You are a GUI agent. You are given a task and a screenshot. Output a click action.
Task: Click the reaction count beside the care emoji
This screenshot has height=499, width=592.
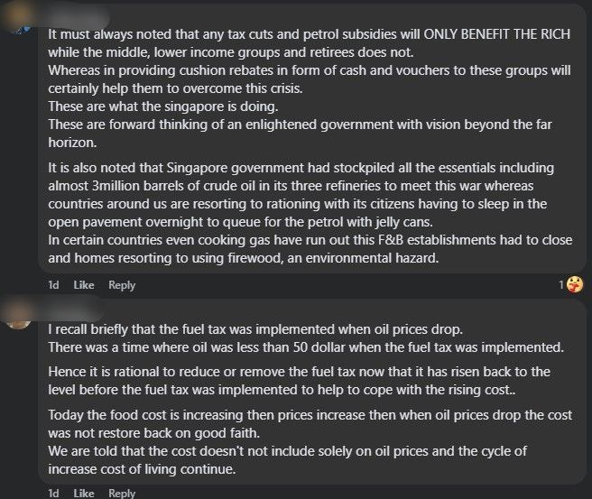(x=561, y=284)
